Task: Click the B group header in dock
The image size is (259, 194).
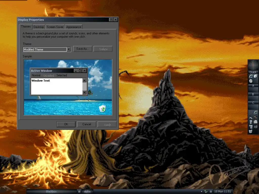Action: point(253,94)
